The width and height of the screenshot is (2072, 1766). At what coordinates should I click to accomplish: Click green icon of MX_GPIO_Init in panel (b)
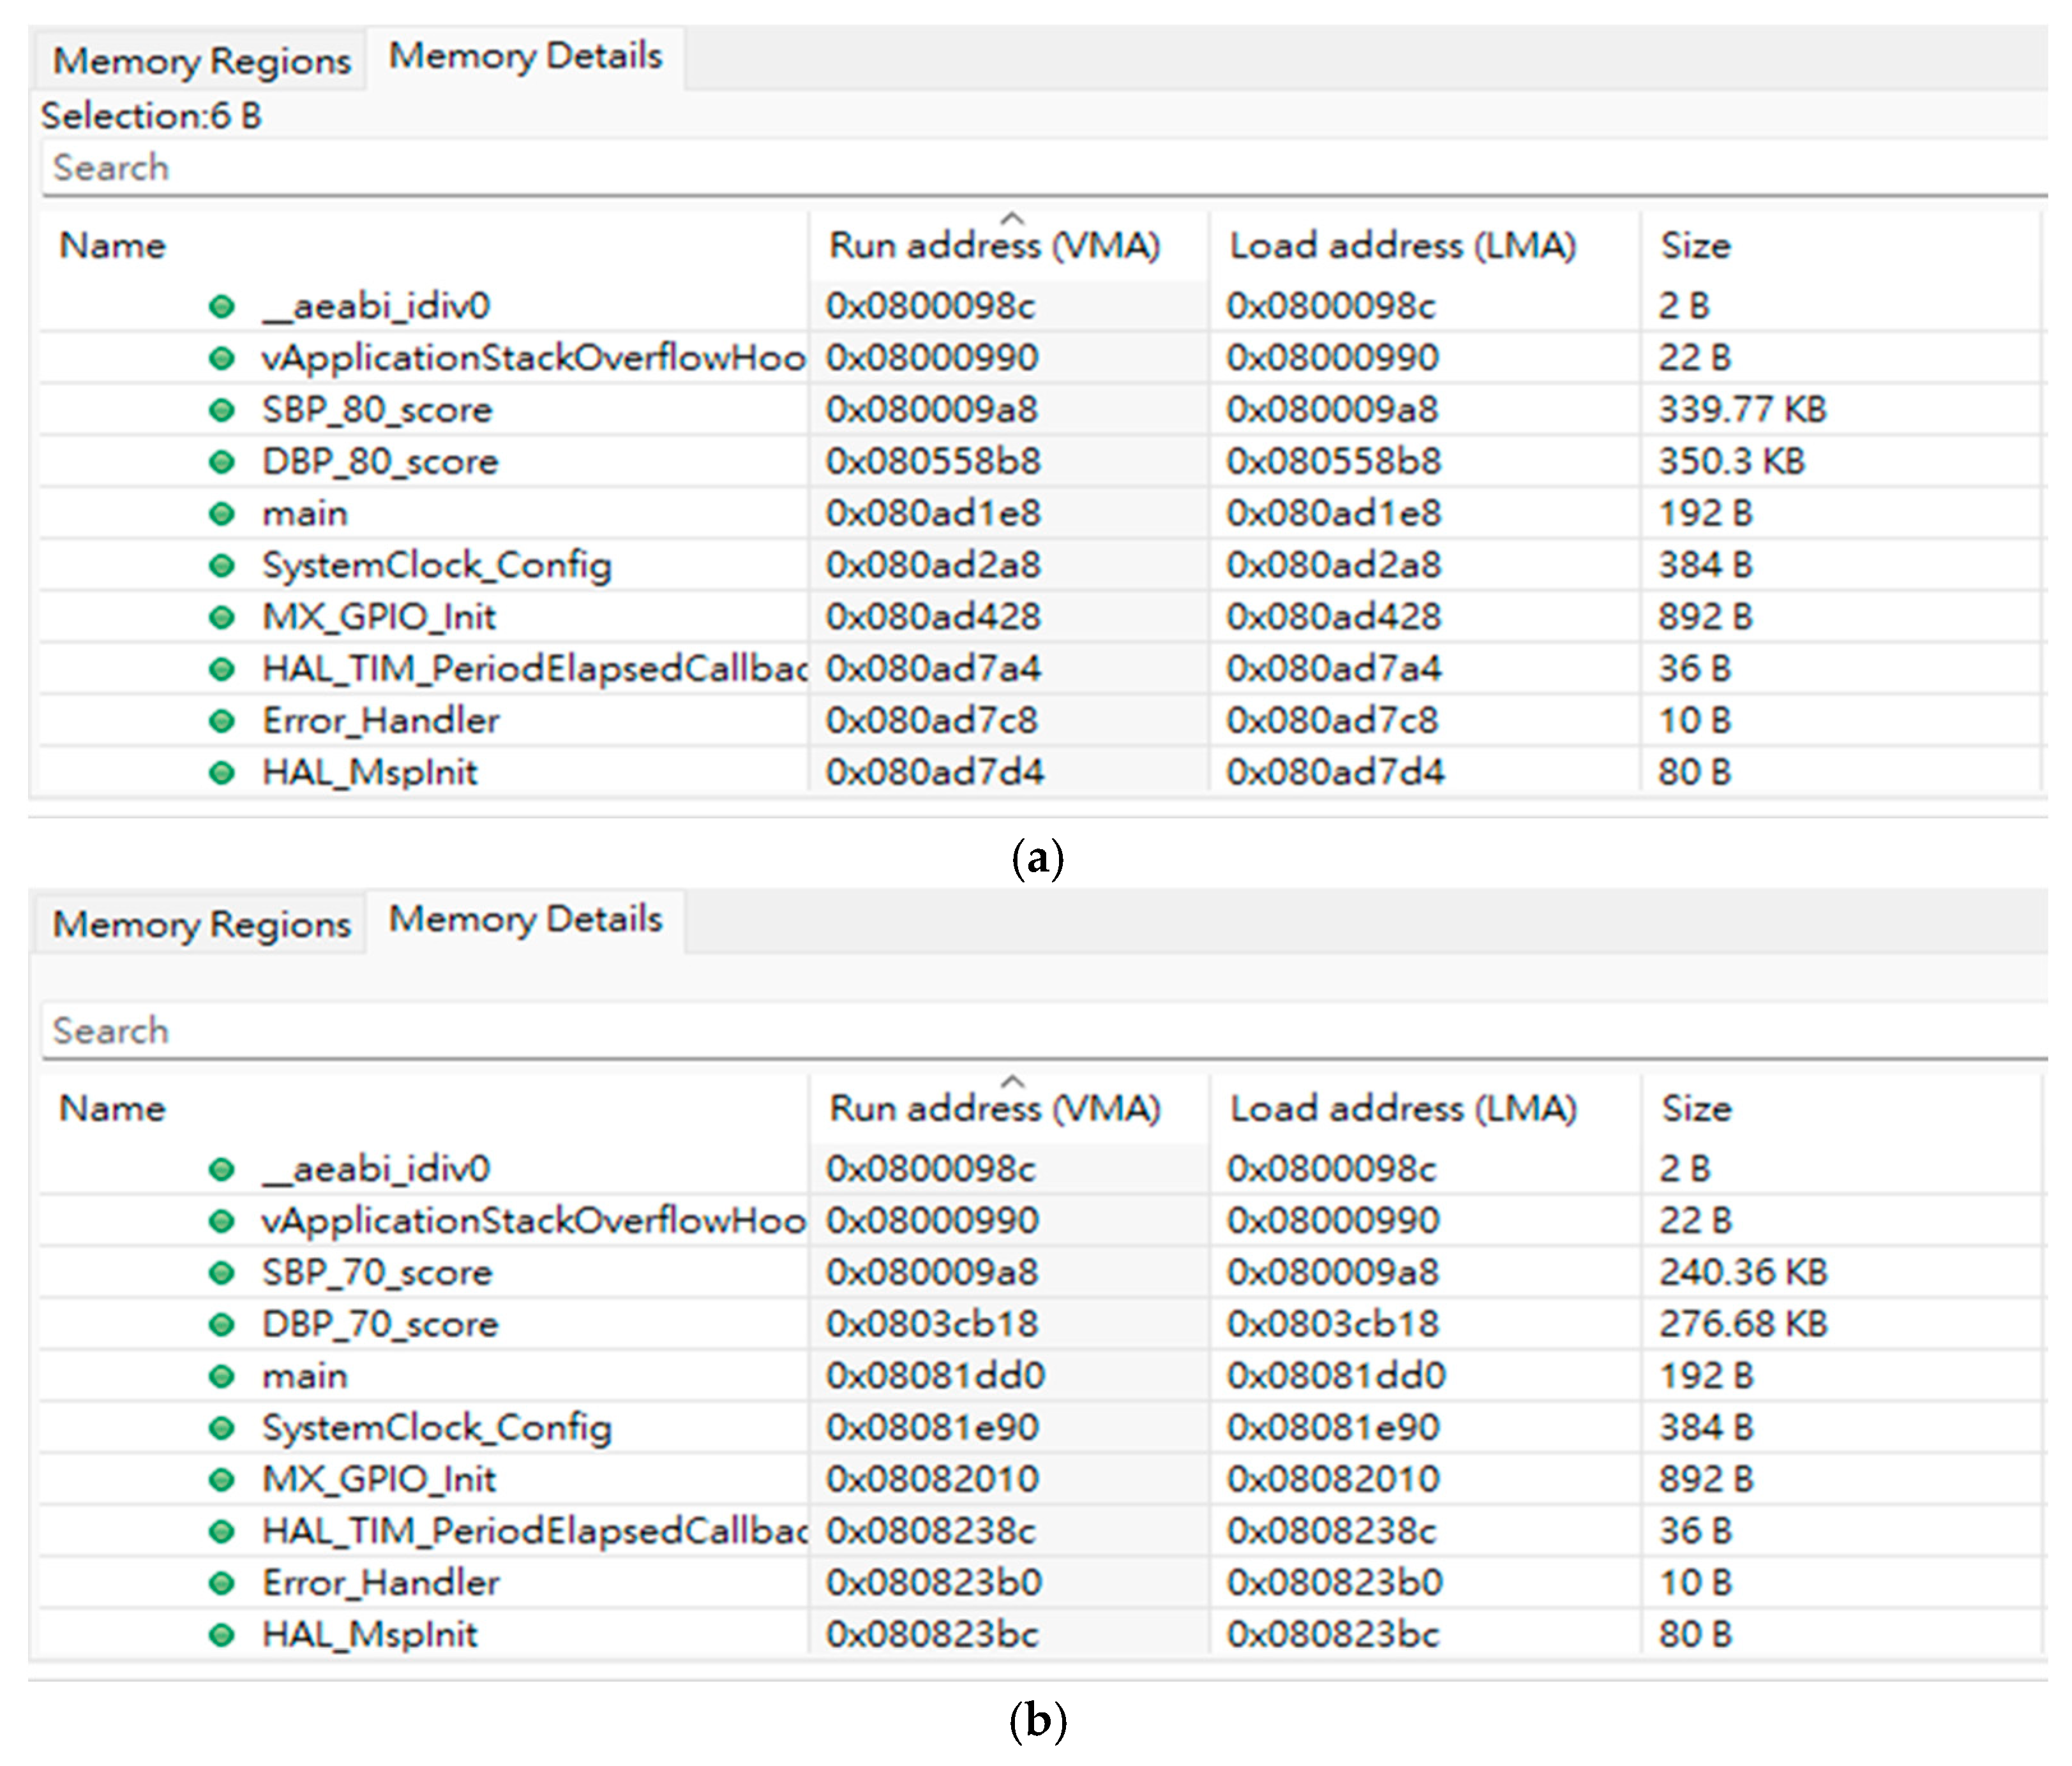coord(222,1479)
